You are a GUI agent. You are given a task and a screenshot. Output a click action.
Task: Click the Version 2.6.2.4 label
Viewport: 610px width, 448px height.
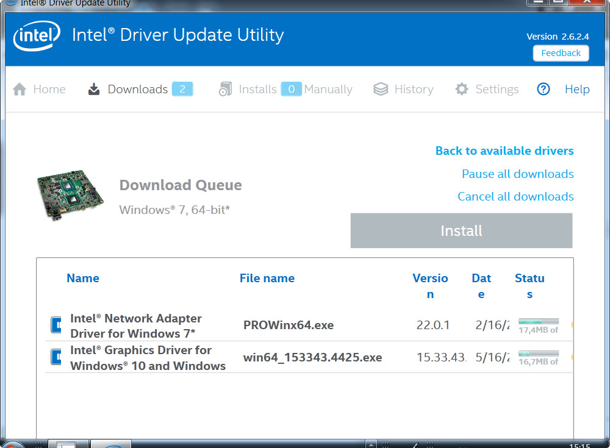coord(558,37)
